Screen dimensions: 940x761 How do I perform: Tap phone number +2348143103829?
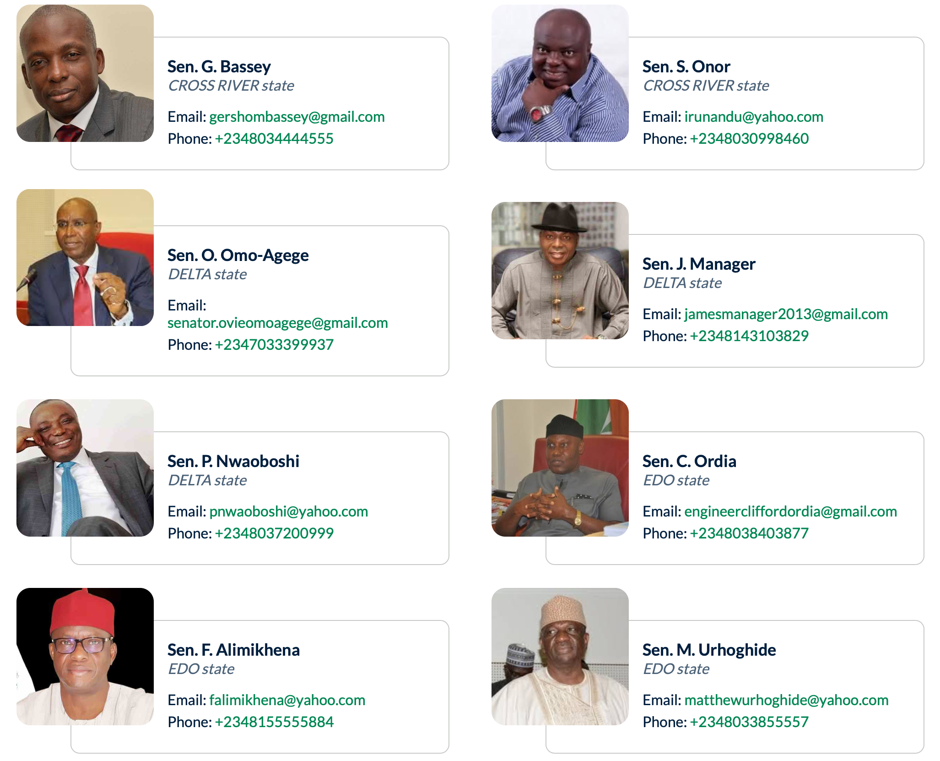point(749,336)
